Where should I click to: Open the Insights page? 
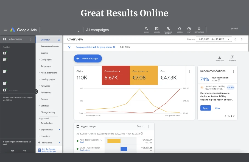coord(44,53)
